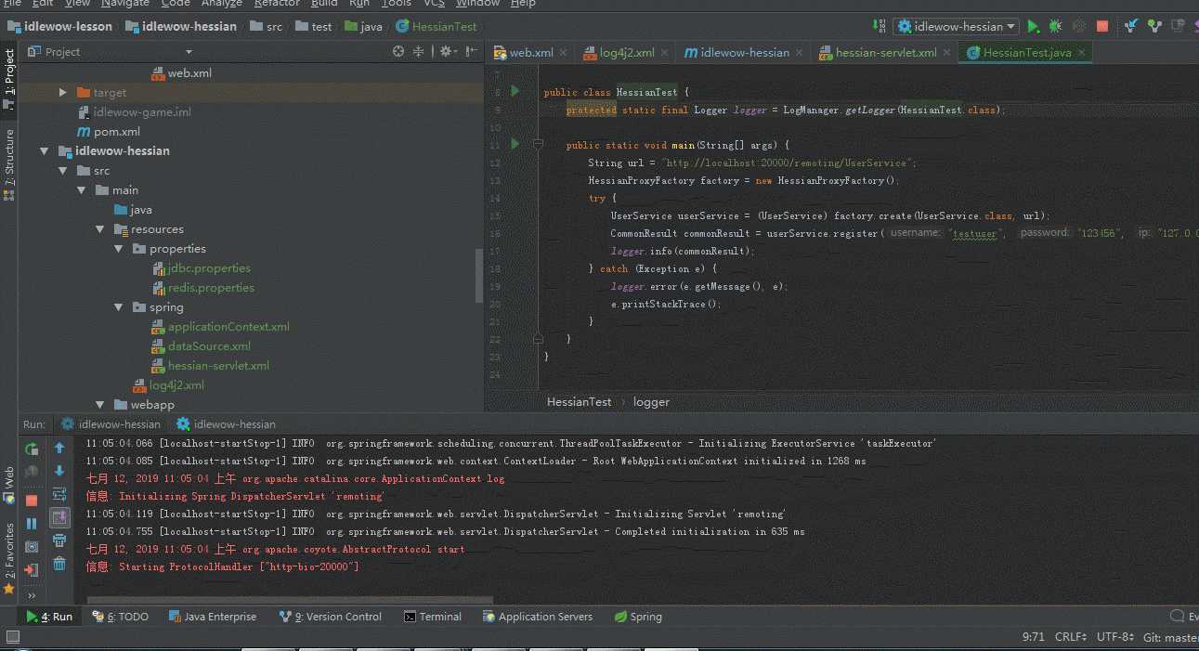Click the localhost URL string in the code
Image resolution: width=1199 pixels, height=651 pixels.
click(788, 163)
